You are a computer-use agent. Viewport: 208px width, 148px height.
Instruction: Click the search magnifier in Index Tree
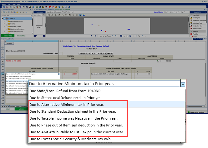[x=31, y=15]
